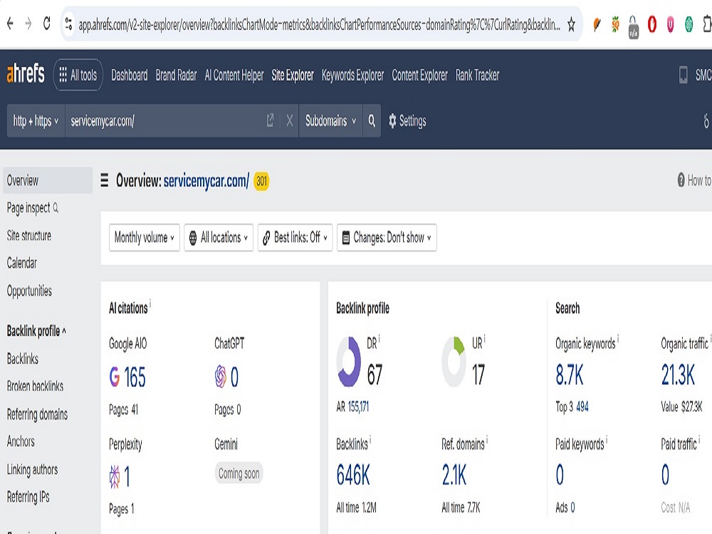
Task: Open Settings with the gear icon
Action: point(407,121)
